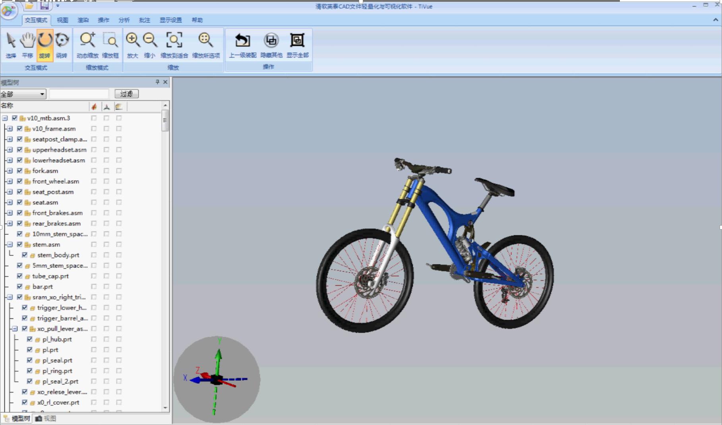Click Zoom to Selection (缩放所选项)
This screenshot has width=722, height=425.
tap(206, 45)
